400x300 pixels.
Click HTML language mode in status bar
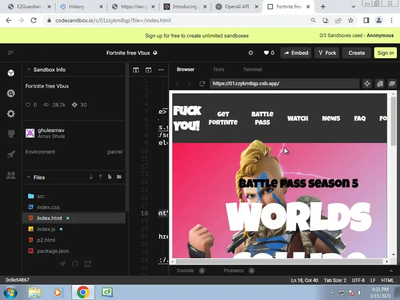[387, 280]
